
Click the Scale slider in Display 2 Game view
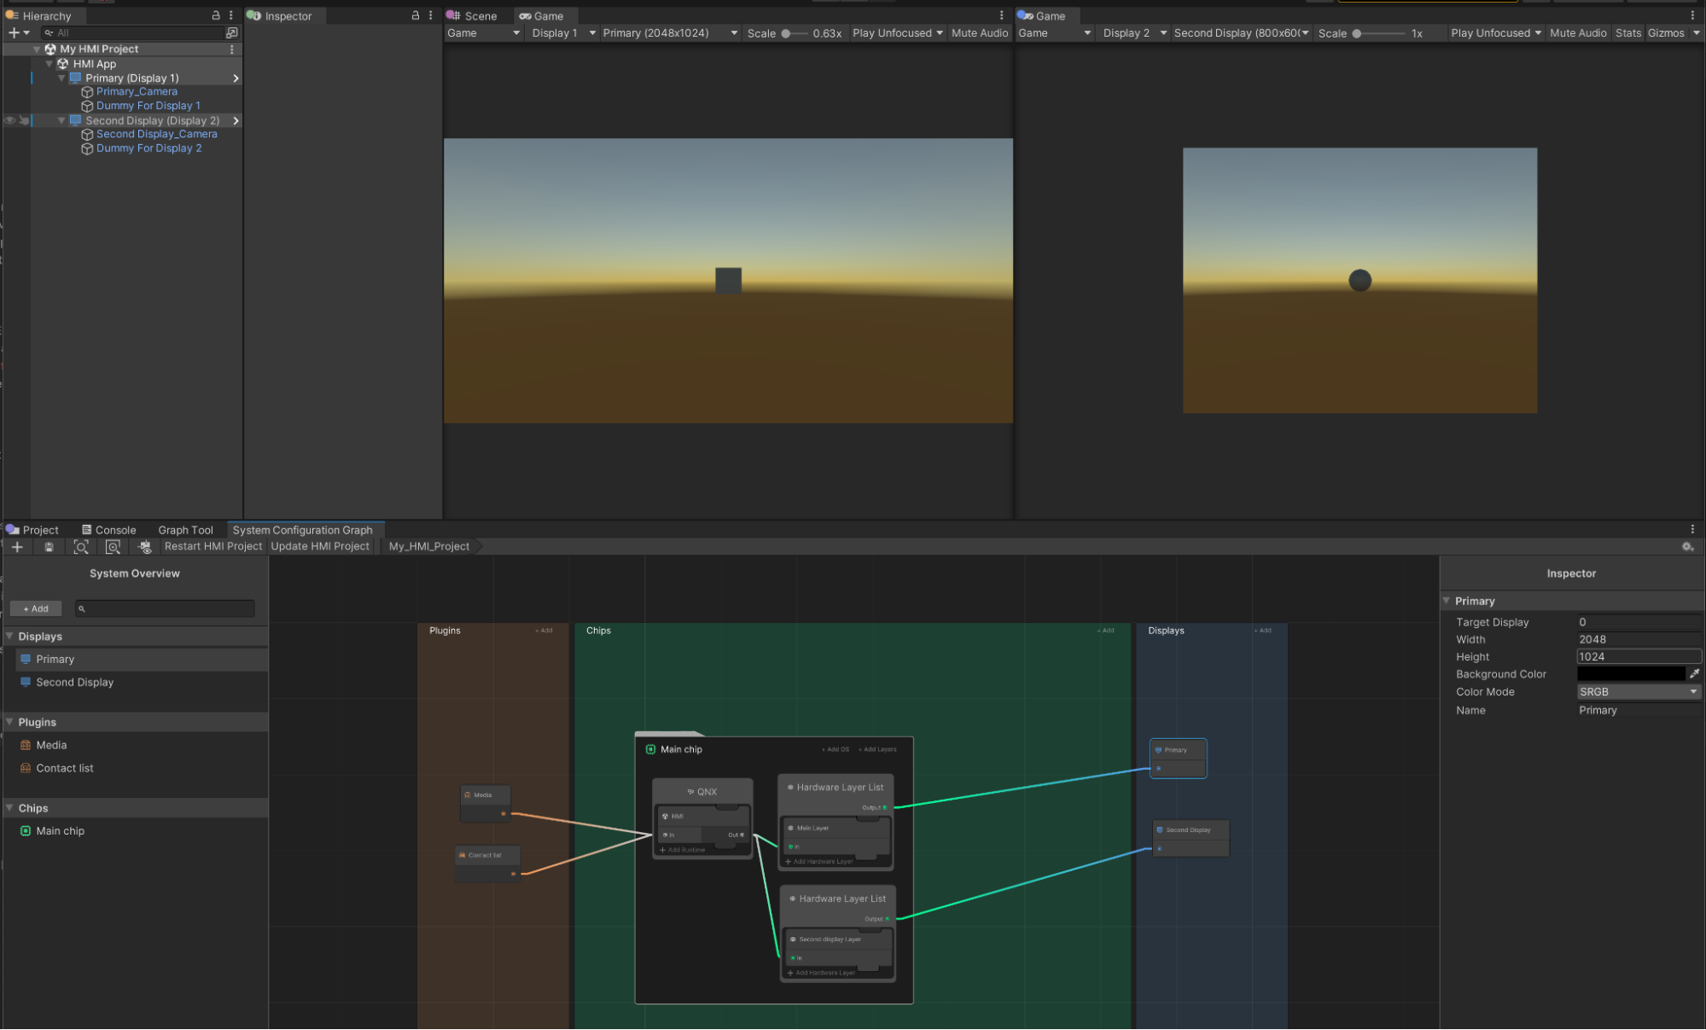pyautogui.click(x=1378, y=33)
